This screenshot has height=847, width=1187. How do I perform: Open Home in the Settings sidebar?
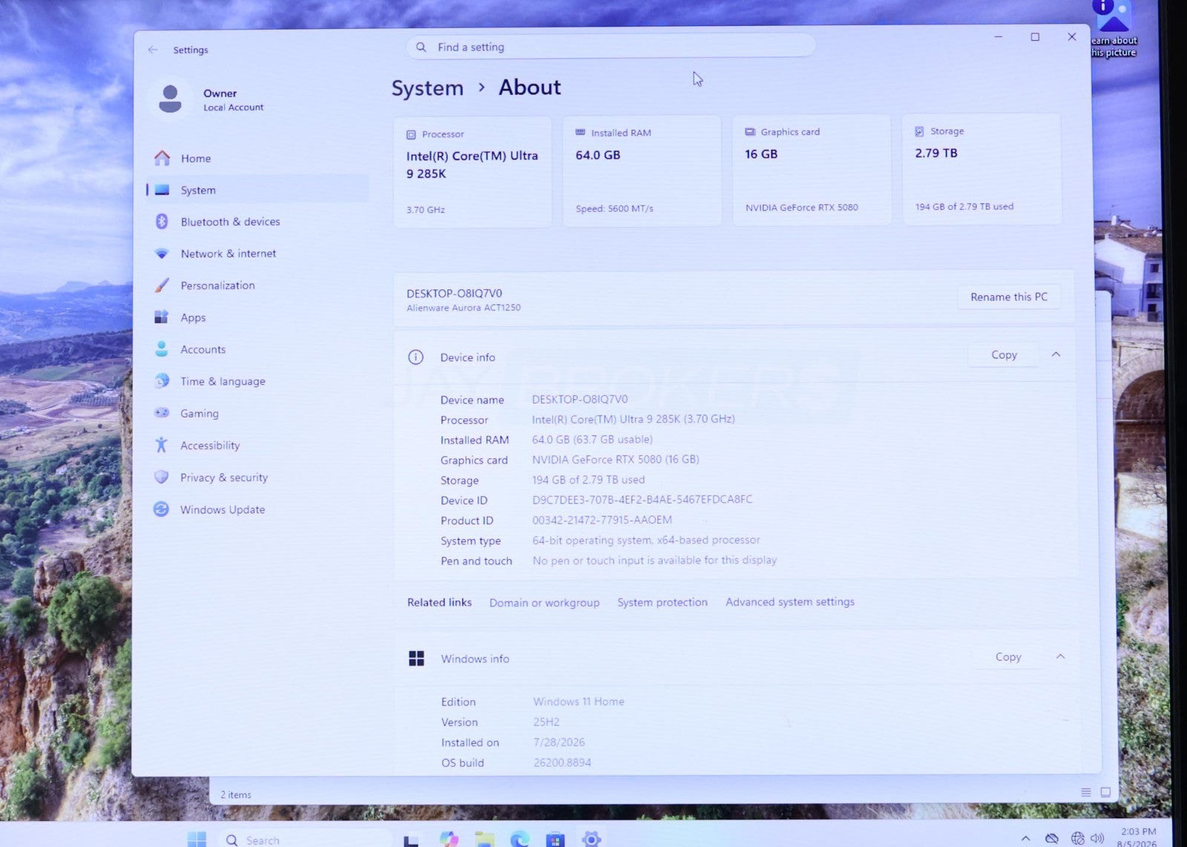pos(257,159)
